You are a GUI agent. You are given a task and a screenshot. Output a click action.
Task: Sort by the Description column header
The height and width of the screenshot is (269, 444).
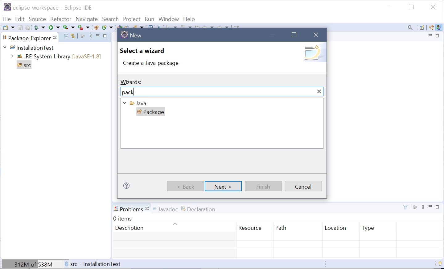coord(175,228)
